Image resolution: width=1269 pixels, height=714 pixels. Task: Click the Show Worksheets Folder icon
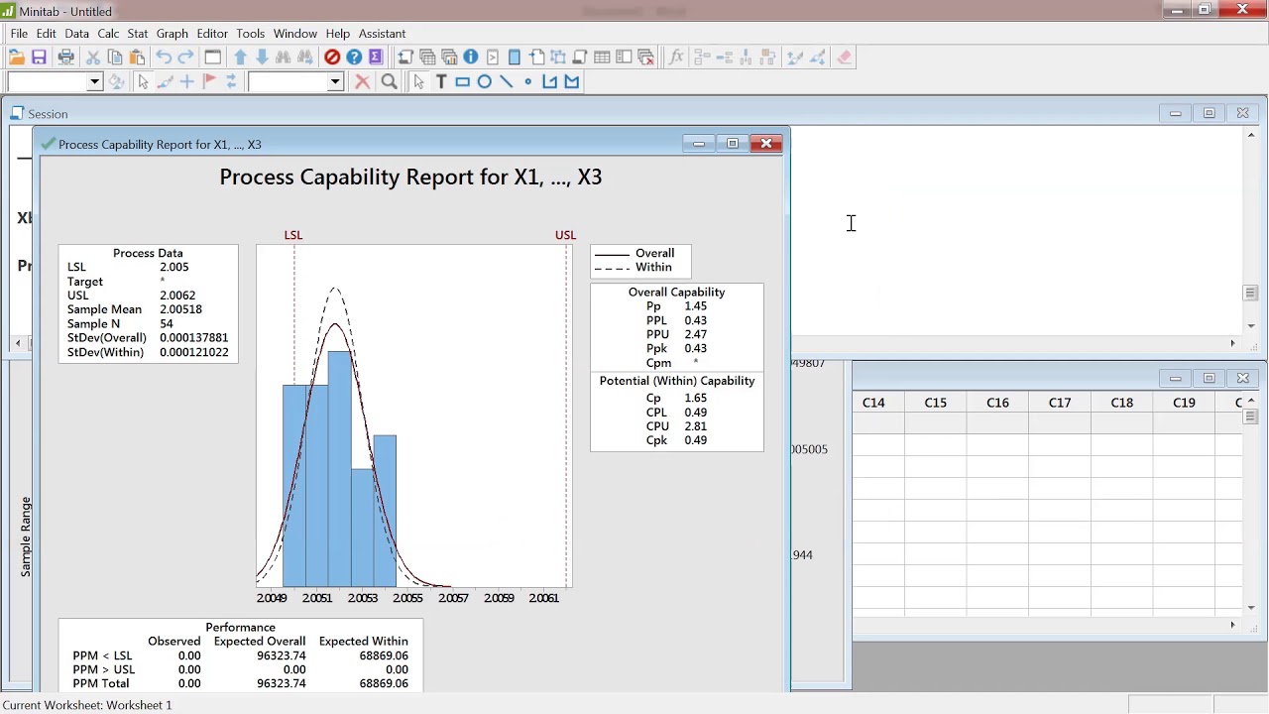coord(427,58)
